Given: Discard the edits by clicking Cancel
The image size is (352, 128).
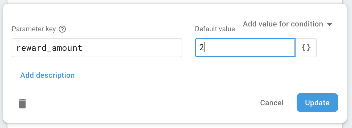Looking at the screenshot, I should coord(272,103).
